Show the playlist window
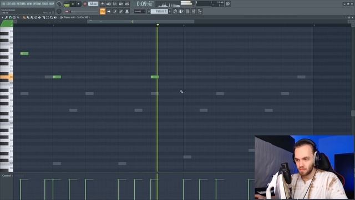355x200 pixels. click(175, 11)
